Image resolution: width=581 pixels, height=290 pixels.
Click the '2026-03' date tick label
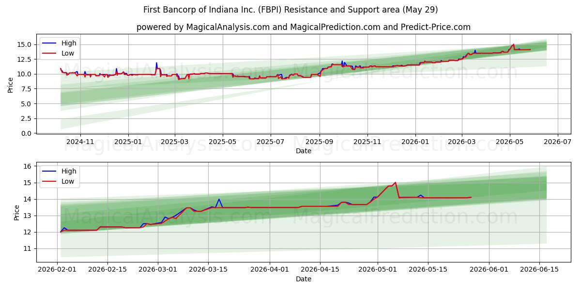click(x=461, y=142)
